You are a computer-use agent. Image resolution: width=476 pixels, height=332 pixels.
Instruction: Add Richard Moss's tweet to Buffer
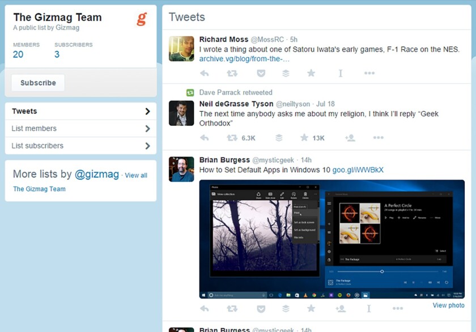(286, 73)
